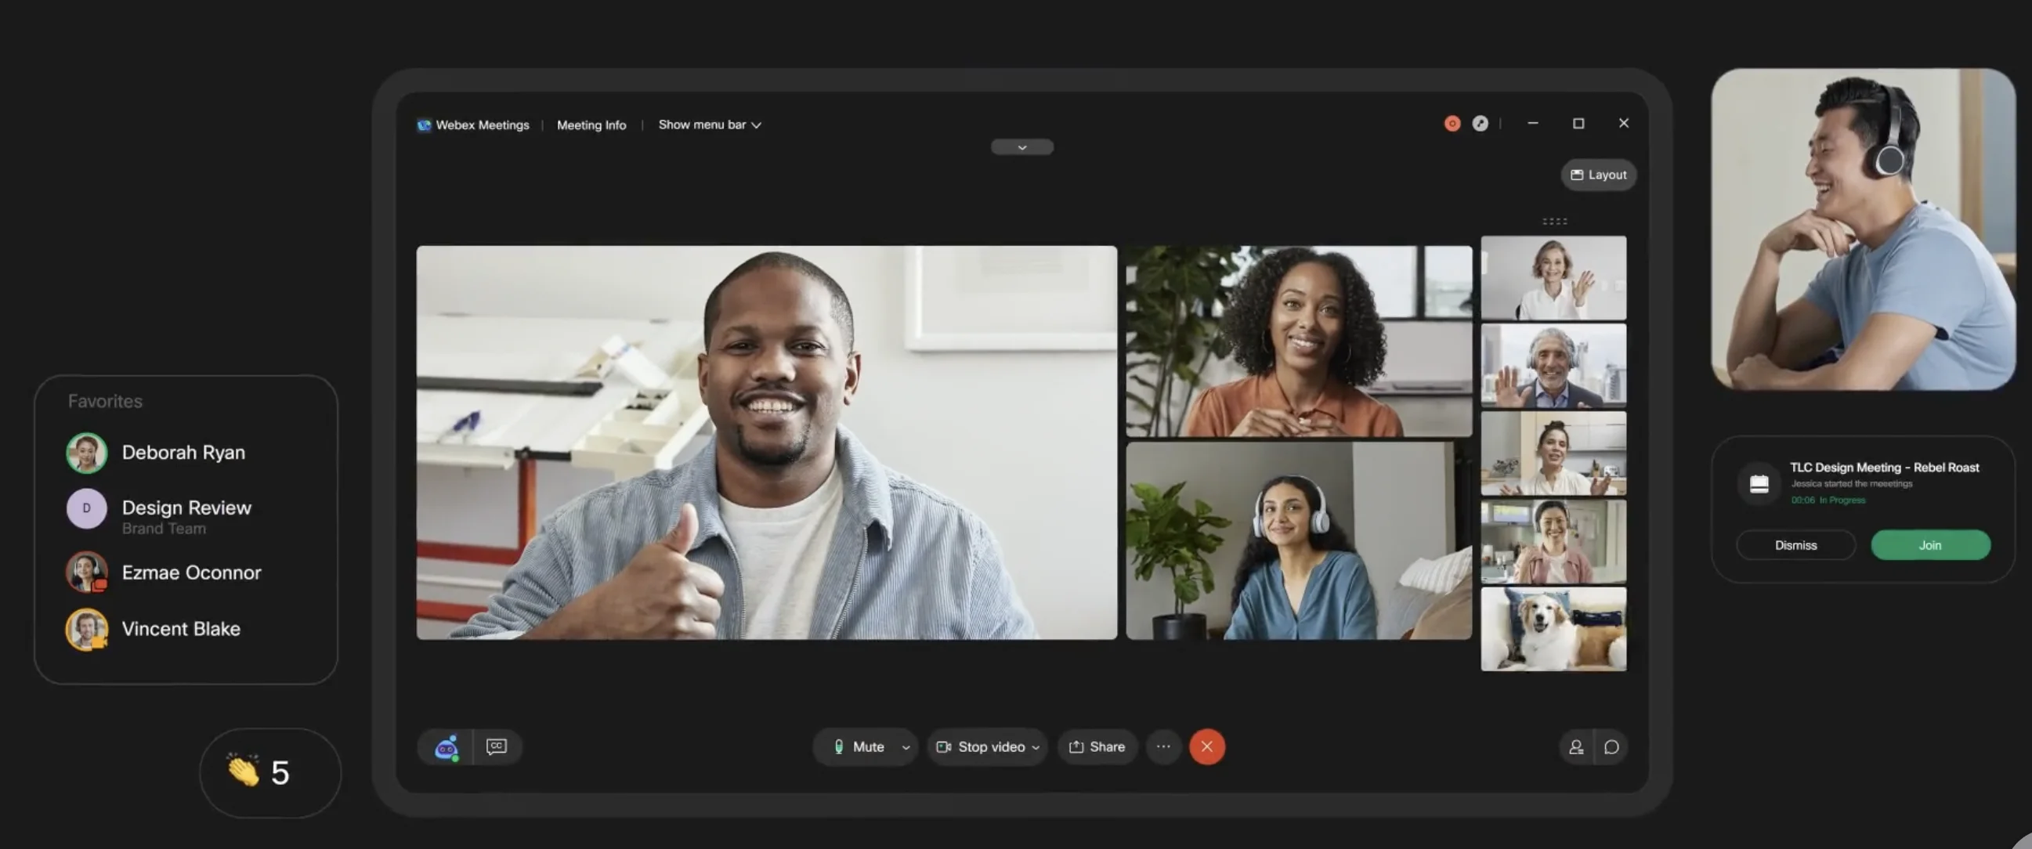This screenshot has width=2032, height=849.
Task: Toggle mute using the Mute dropdown arrow
Action: [x=906, y=746]
